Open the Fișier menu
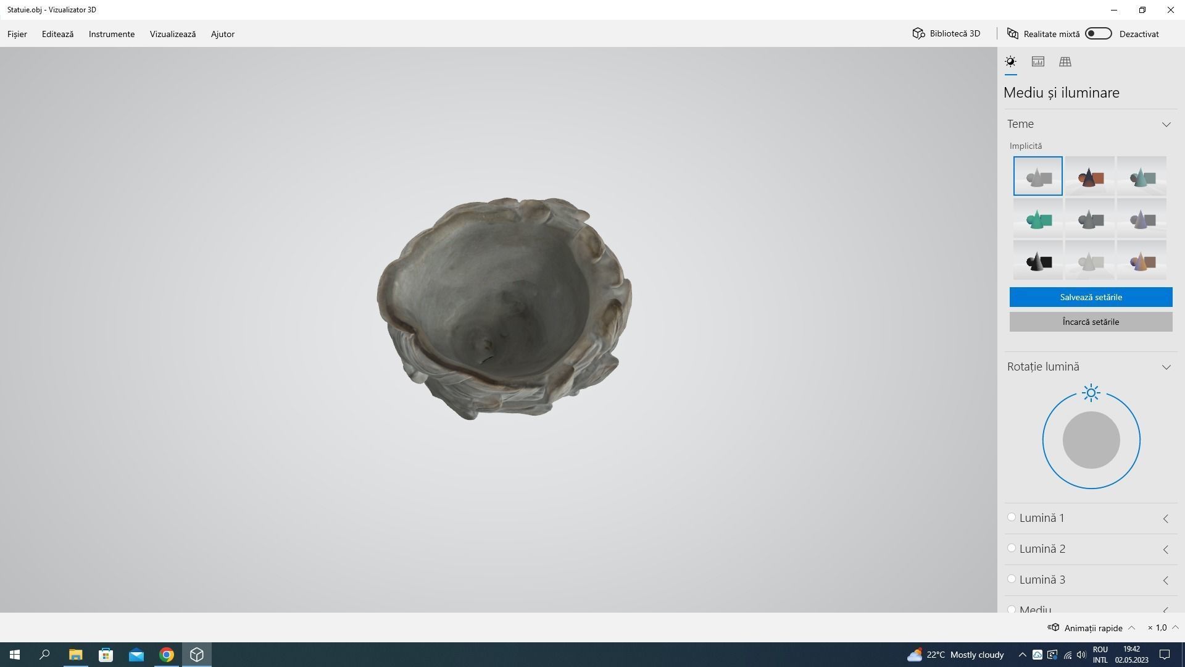This screenshot has width=1185, height=667. 17,34
